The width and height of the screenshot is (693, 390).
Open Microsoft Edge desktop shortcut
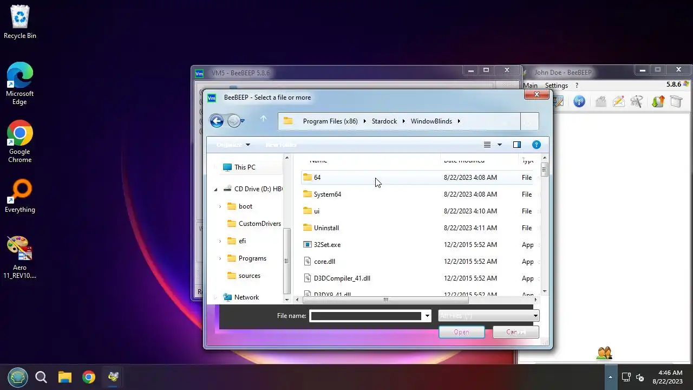(20, 83)
